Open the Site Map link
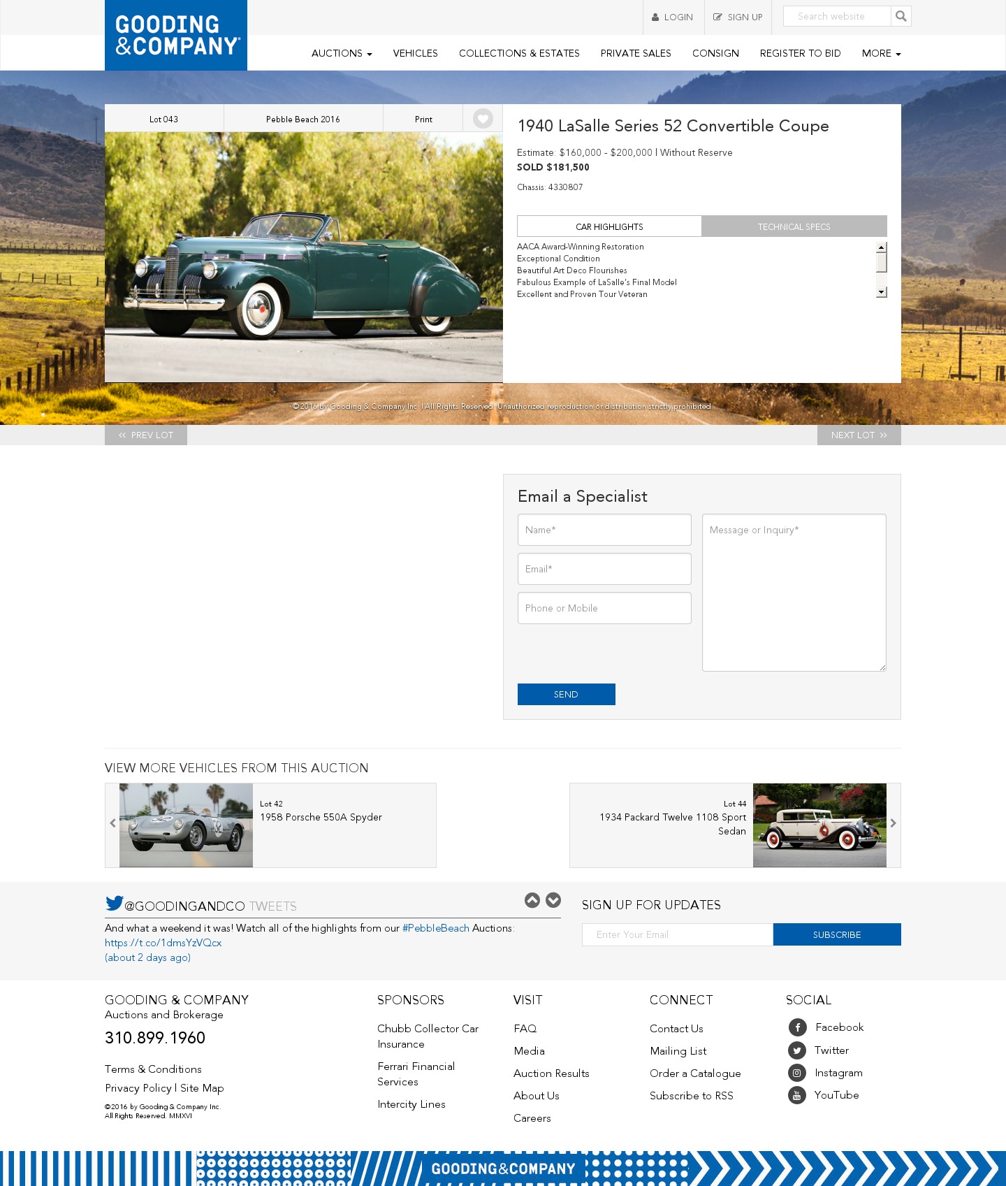The width and height of the screenshot is (1006, 1186). (202, 1088)
